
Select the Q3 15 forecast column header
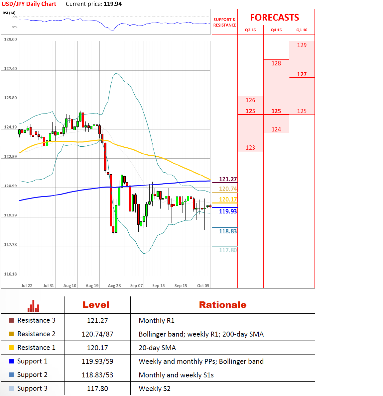tap(250, 30)
